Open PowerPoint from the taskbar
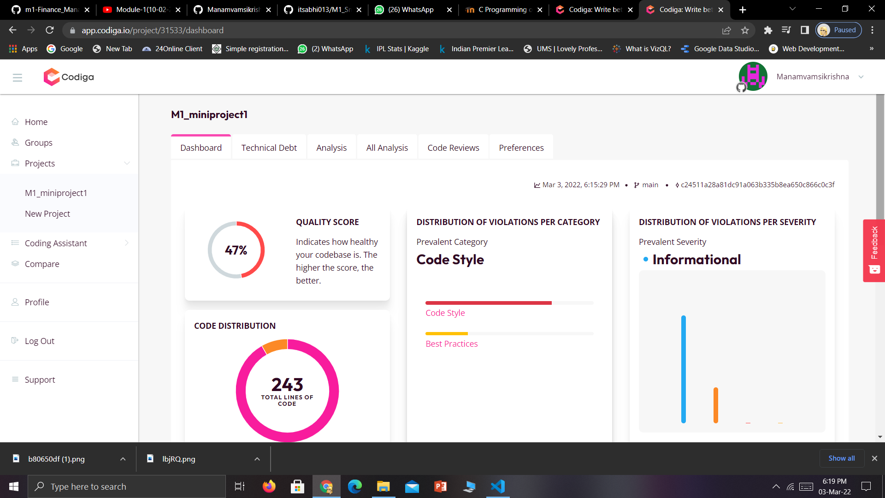Image resolution: width=885 pixels, height=498 pixels. (x=441, y=486)
